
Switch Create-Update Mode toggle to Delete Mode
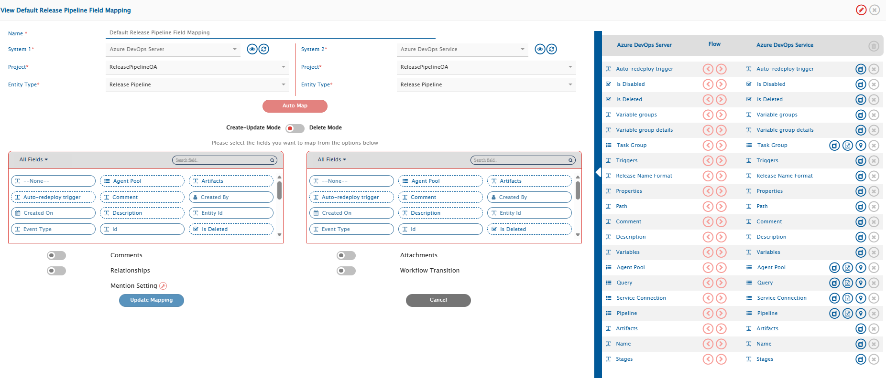point(295,128)
